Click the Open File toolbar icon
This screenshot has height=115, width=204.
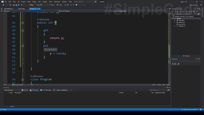(x=14, y=5)
